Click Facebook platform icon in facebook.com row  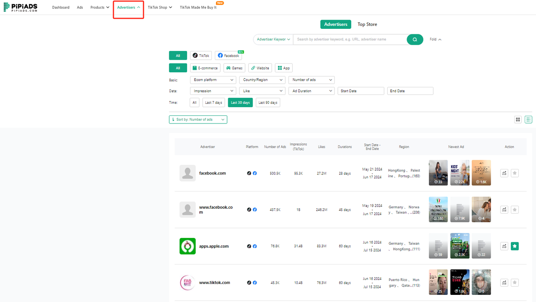(x=255, y=173)
